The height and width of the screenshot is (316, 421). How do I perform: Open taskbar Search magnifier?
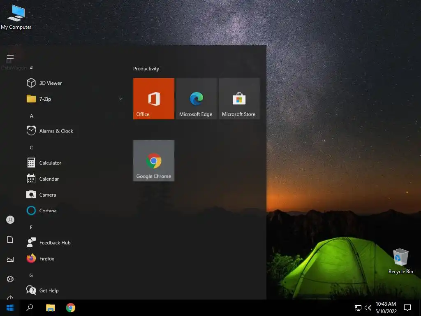pos(30,308)
